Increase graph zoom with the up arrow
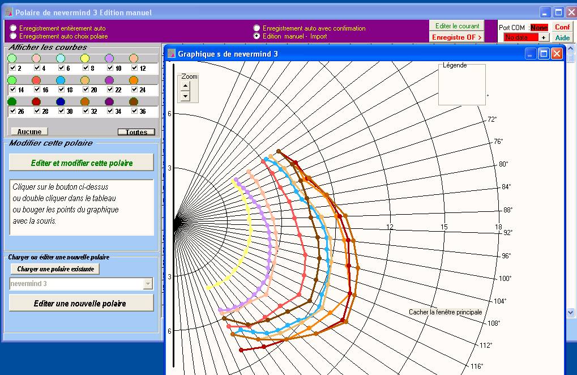The image size is (577, 375). tap(185, 86)
